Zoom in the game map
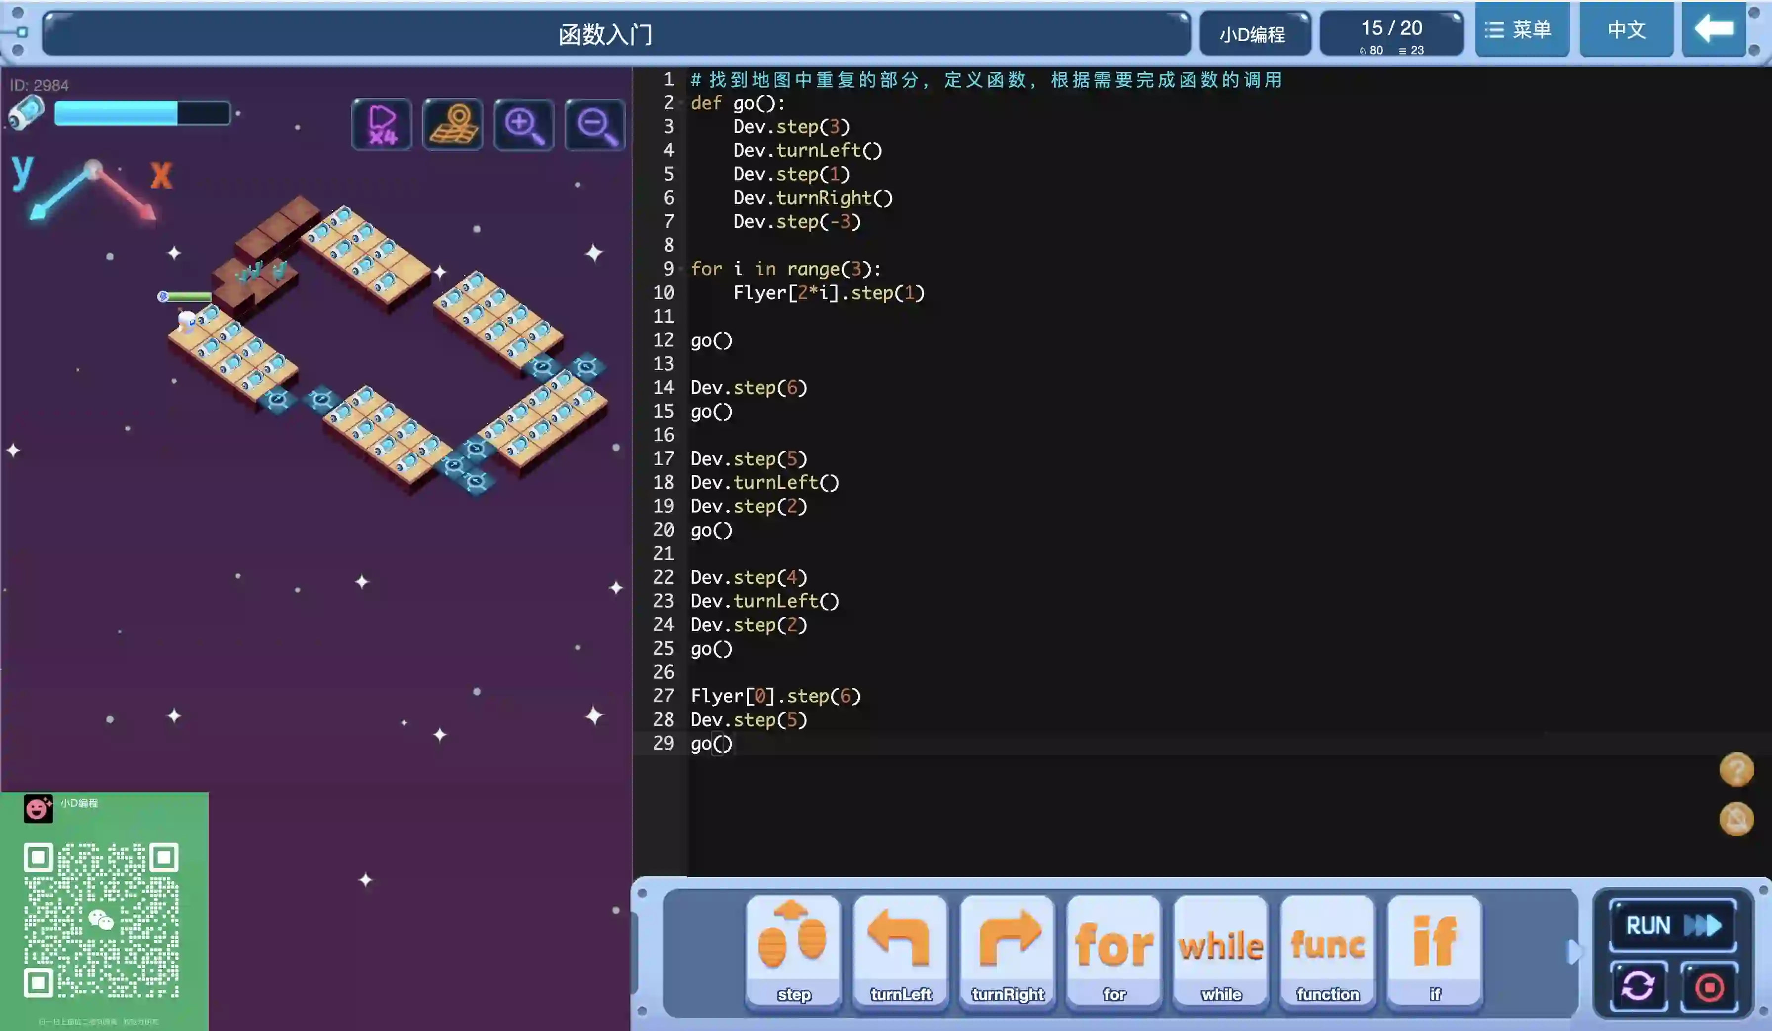1772x1031 pixels. [x=524, y=125]
